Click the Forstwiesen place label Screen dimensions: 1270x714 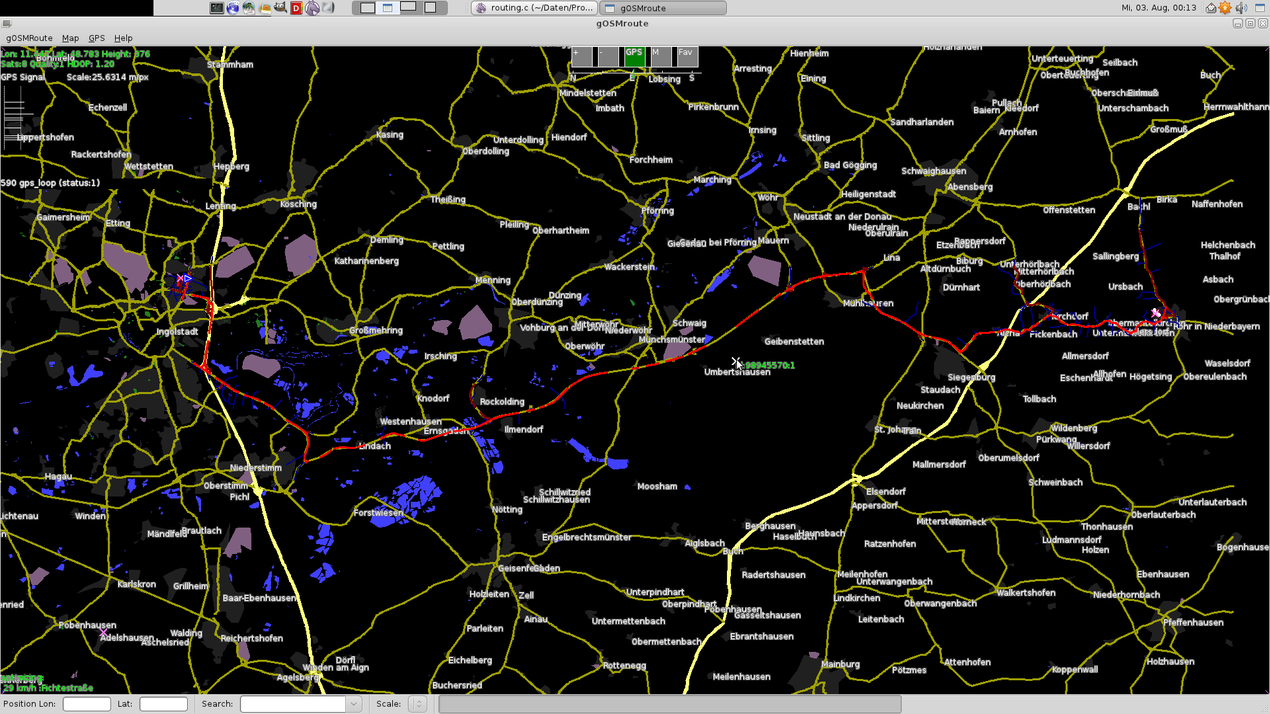point(378,513)
